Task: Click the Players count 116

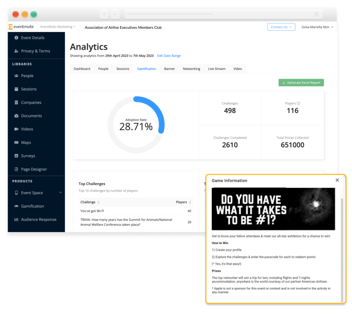Action: 293,110
